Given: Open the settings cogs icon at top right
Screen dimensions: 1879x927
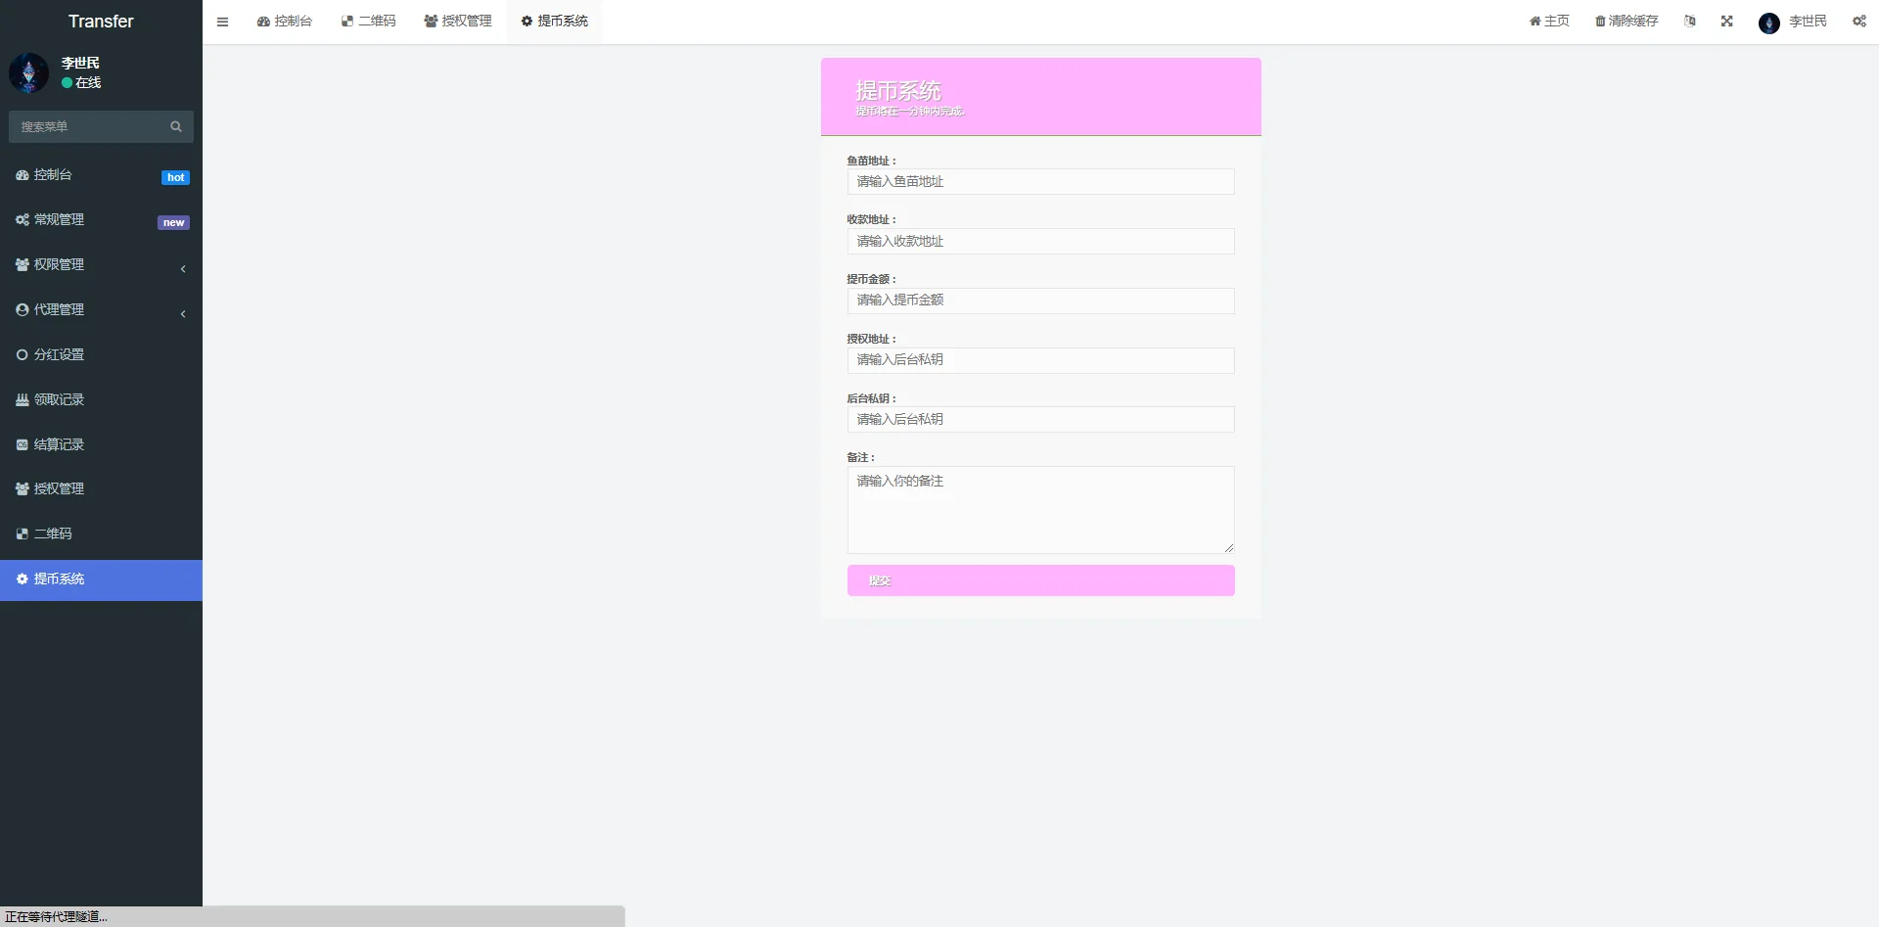Looking at the screenshot, I should (1858, 22).
